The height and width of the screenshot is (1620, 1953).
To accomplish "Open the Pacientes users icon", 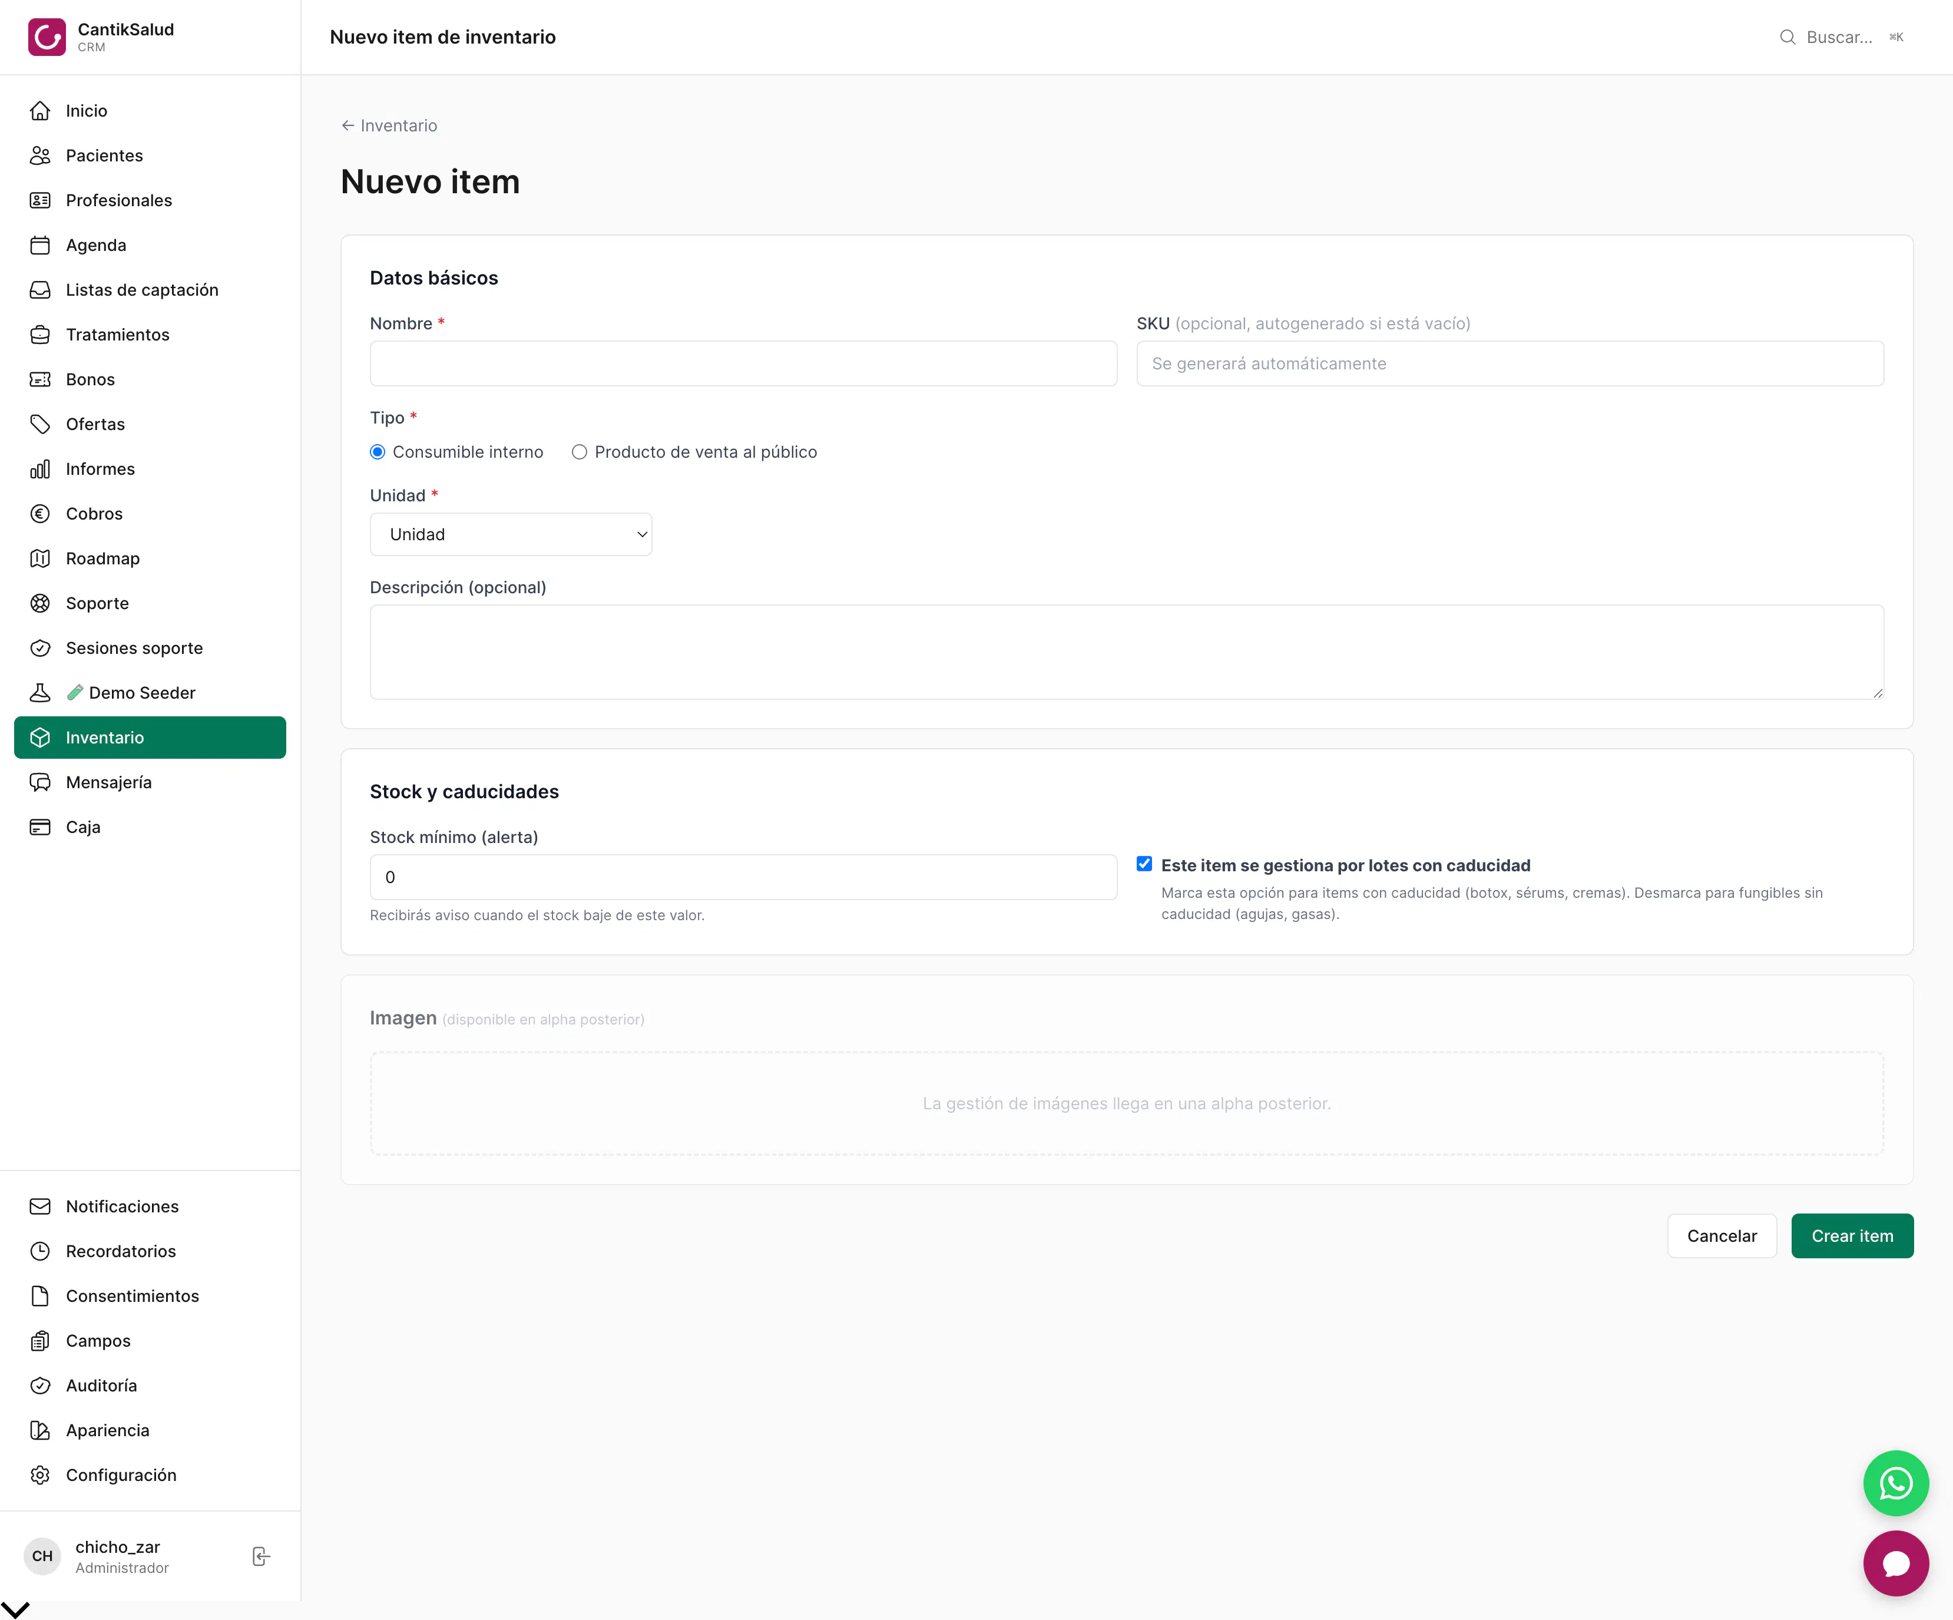I will pos(40,156).
